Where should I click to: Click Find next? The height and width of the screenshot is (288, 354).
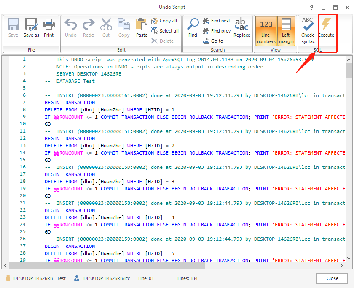pos(216,21)
